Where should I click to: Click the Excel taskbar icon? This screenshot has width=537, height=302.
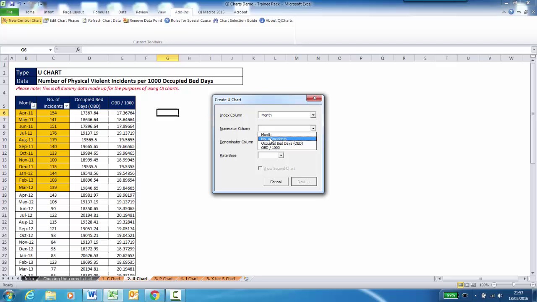(x=113, y=296)
